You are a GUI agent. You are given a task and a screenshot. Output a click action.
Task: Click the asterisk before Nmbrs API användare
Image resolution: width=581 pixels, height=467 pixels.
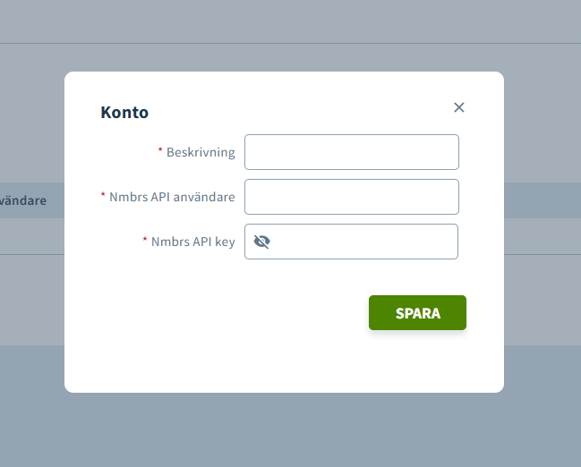click(103, 196)
